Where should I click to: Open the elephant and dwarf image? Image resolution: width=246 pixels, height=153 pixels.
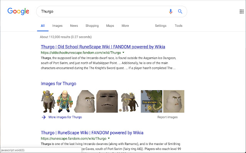click(129, 101)
